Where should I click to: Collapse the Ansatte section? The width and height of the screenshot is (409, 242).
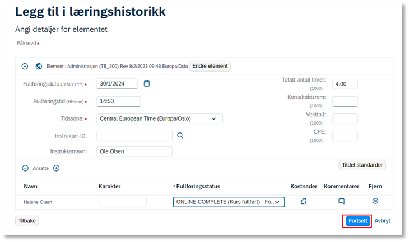pos(25,168)
